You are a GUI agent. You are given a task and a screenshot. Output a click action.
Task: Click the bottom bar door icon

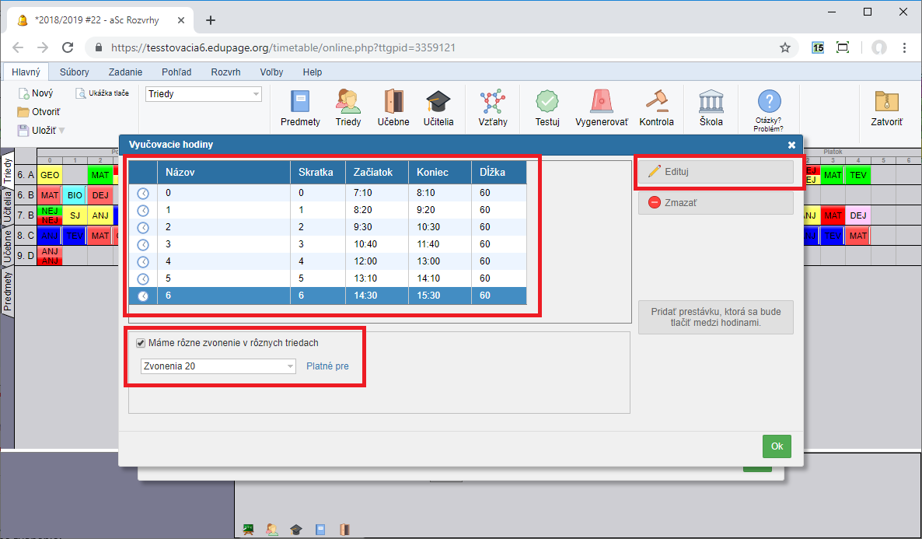(344, 530)
